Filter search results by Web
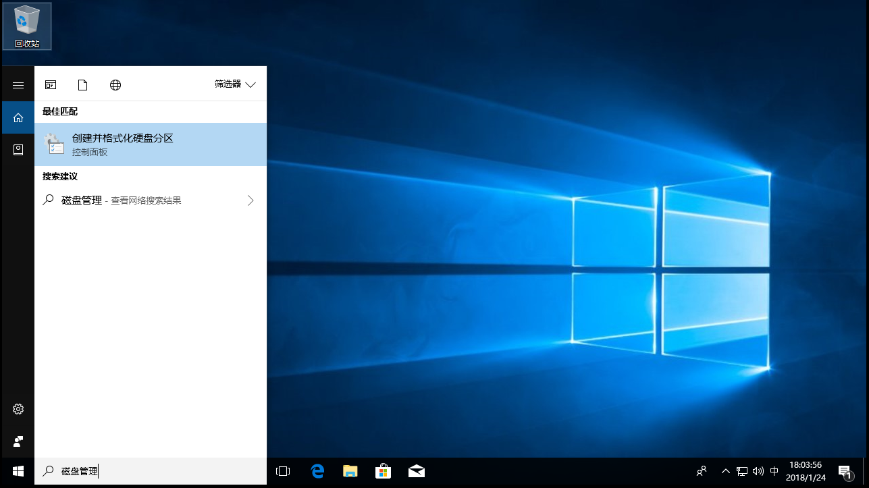Image resolution: width=869 pixels, height=488 pixels. 115,85
